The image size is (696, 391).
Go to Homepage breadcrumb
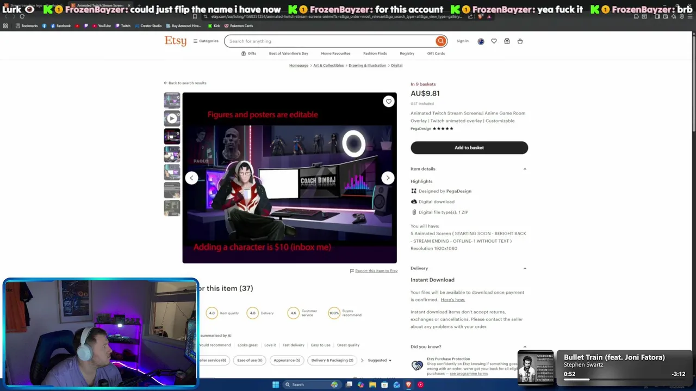pyautogui.click(x=299, y=65)
